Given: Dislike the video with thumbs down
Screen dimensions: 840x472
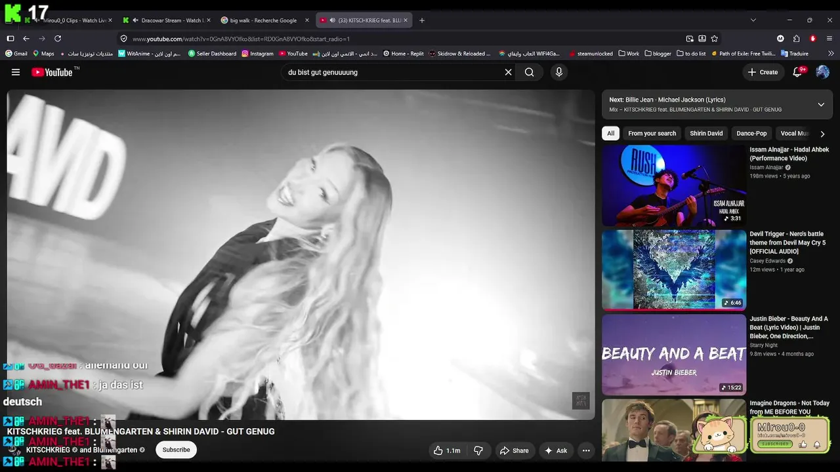Looking at the screenshot, I should point(478,450).
